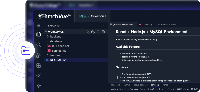Open the OUTPUT panel tab
This screenshot has height=92, width=200.
click(127, 85)
